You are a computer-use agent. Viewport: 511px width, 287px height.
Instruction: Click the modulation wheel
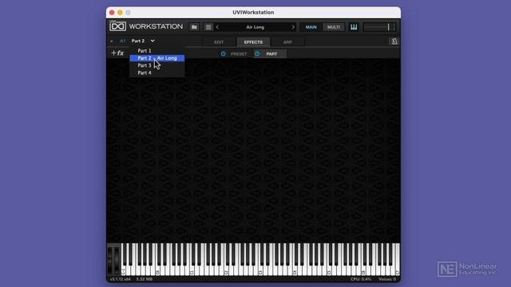[x=117, y=261]
